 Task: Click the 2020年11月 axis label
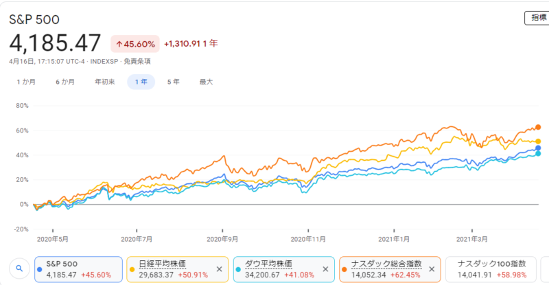(x=308, y=240)
